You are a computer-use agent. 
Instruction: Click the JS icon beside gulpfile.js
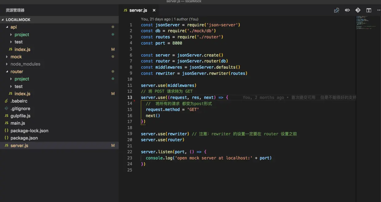click(x=6, y=116)
